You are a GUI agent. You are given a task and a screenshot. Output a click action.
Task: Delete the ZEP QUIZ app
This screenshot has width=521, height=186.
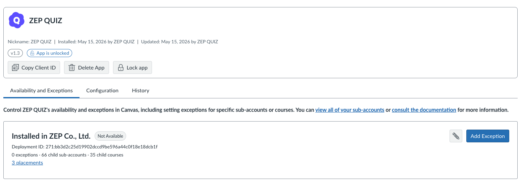tap(87, 67)
